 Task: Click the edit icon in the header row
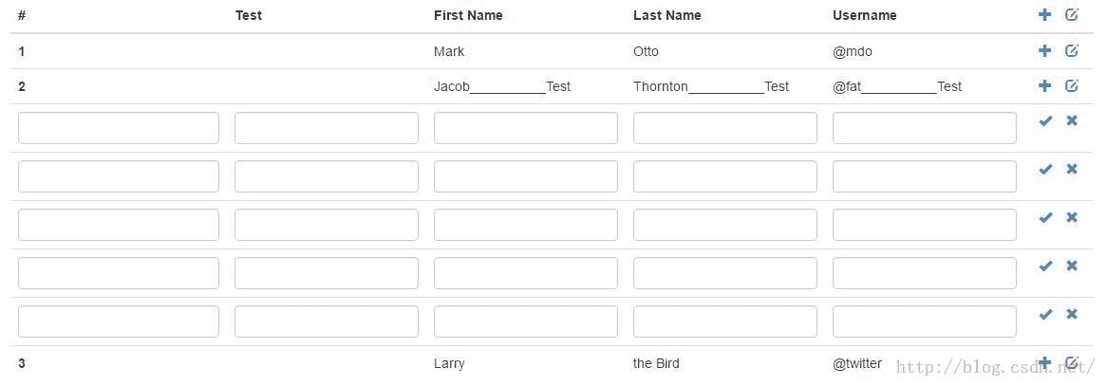click(x=1072, y=15)
